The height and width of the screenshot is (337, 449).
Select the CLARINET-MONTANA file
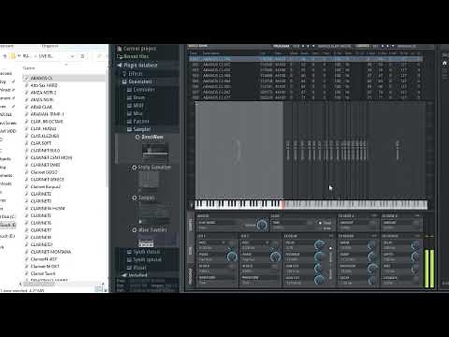[x=51, y=252]
